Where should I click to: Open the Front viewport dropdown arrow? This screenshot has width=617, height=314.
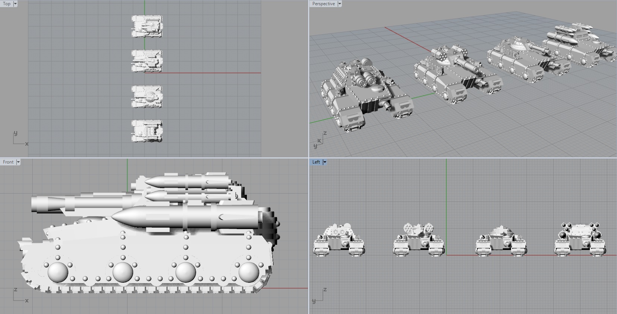tap(18, 162)
